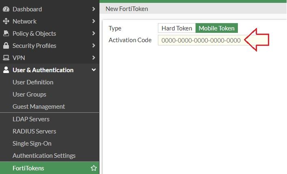Go to Guest Management
This screenshot has height=174, width=287.
tap(39, 106)
